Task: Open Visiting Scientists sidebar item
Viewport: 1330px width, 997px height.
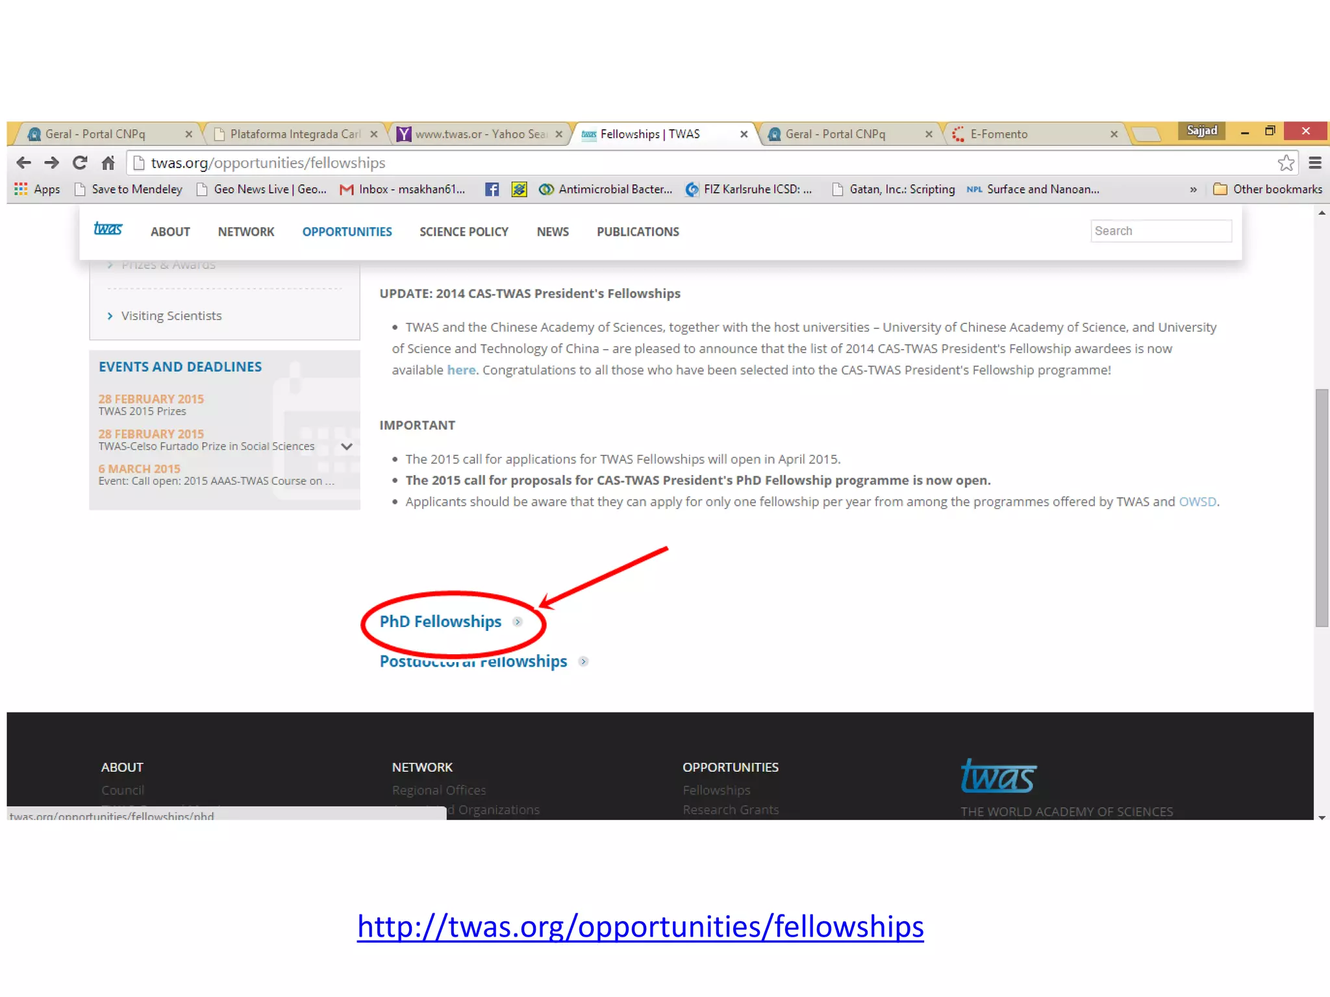Action: pyautogui.click(x=171, y=315)
